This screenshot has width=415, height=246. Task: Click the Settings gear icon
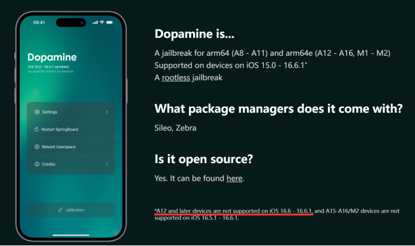37,112
